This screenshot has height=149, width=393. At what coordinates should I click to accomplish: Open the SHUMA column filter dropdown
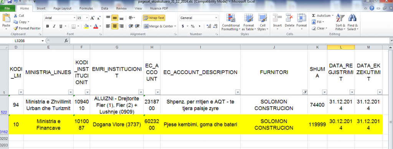coord(324,92)
